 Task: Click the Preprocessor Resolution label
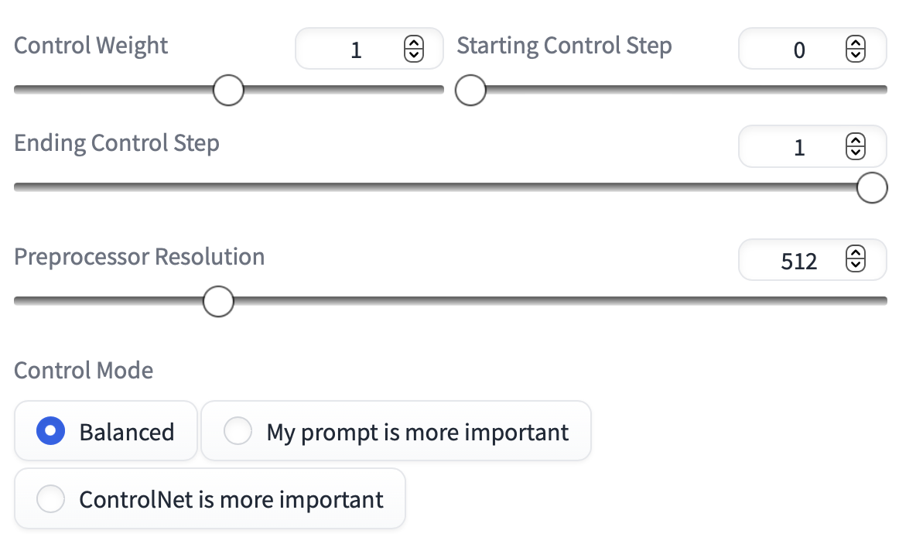click(x=139, y=256)
